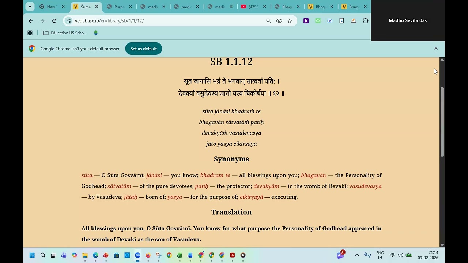View site information icon beside URL
Viewport: 468px width, 263px height.
(68, 21)
